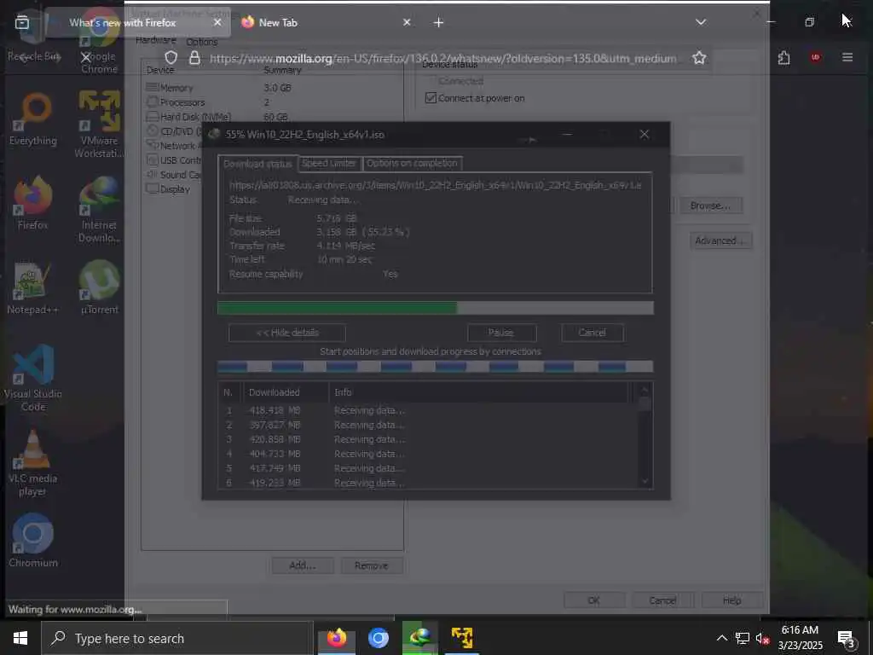The image size is (873, 655).
Task: Toggle the Connected checkbox in Device status
Action: click(431, 81)
